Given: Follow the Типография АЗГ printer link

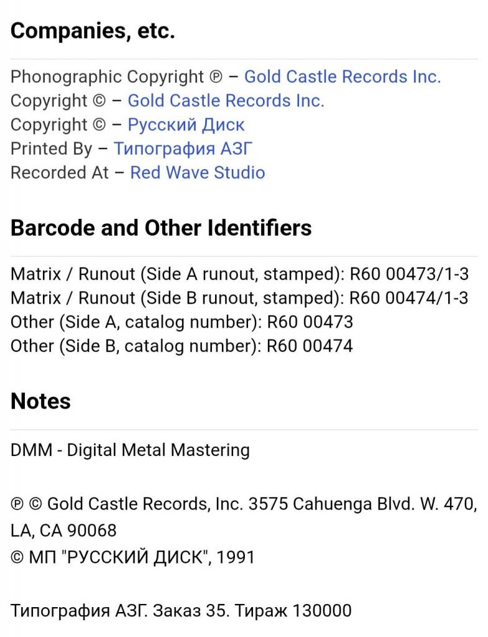Looking at the screenshot, I should [x=183, y=149].
